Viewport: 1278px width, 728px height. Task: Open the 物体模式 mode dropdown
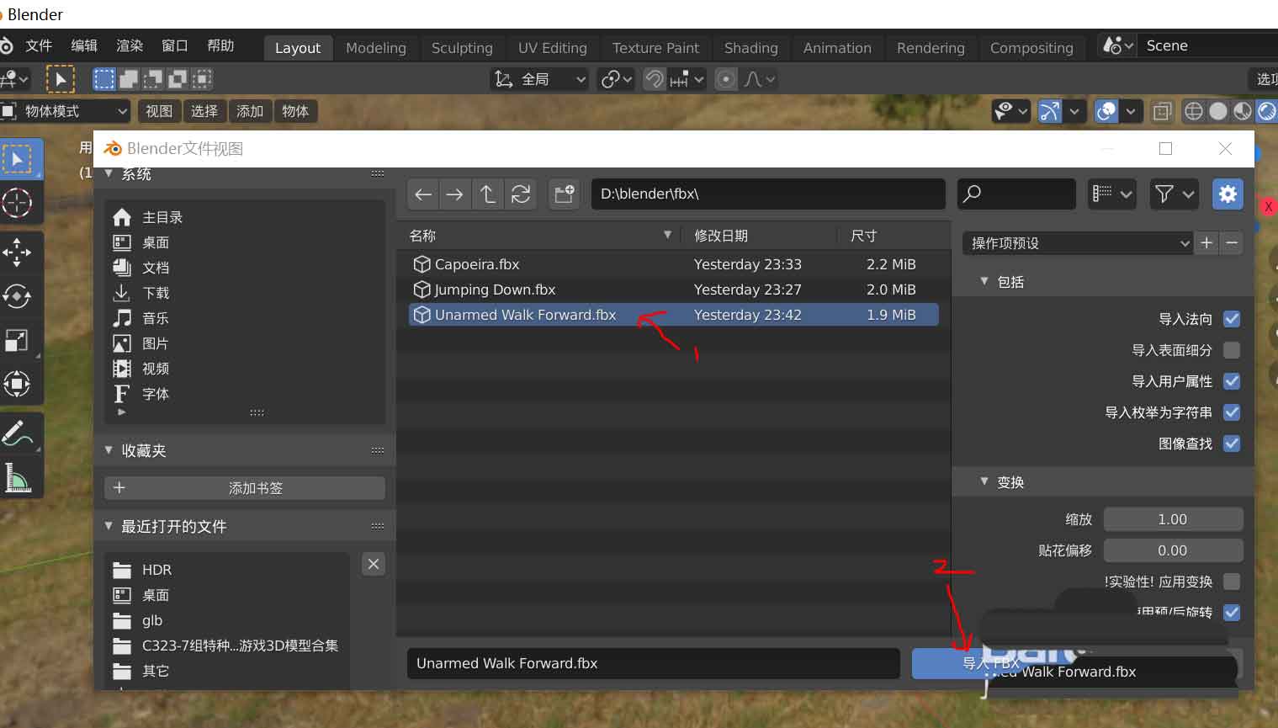[66, 111]
